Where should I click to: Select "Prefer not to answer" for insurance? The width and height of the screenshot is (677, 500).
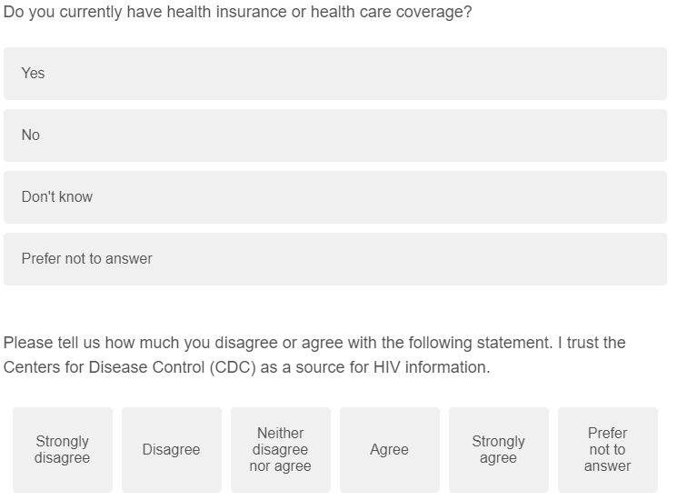(334, 259)
